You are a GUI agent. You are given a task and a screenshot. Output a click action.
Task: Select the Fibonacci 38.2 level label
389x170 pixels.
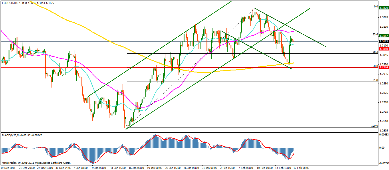[x=375, y=52]
